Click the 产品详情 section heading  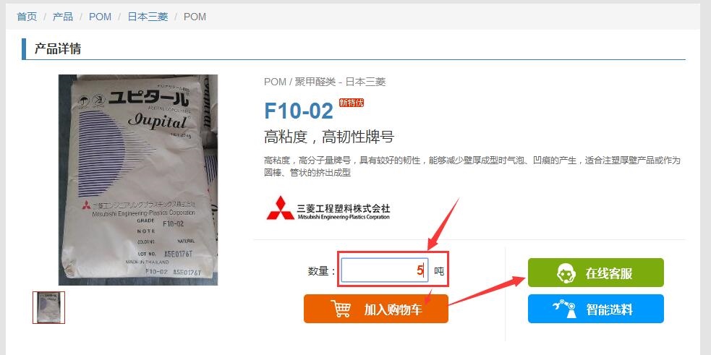pos(58,48)
